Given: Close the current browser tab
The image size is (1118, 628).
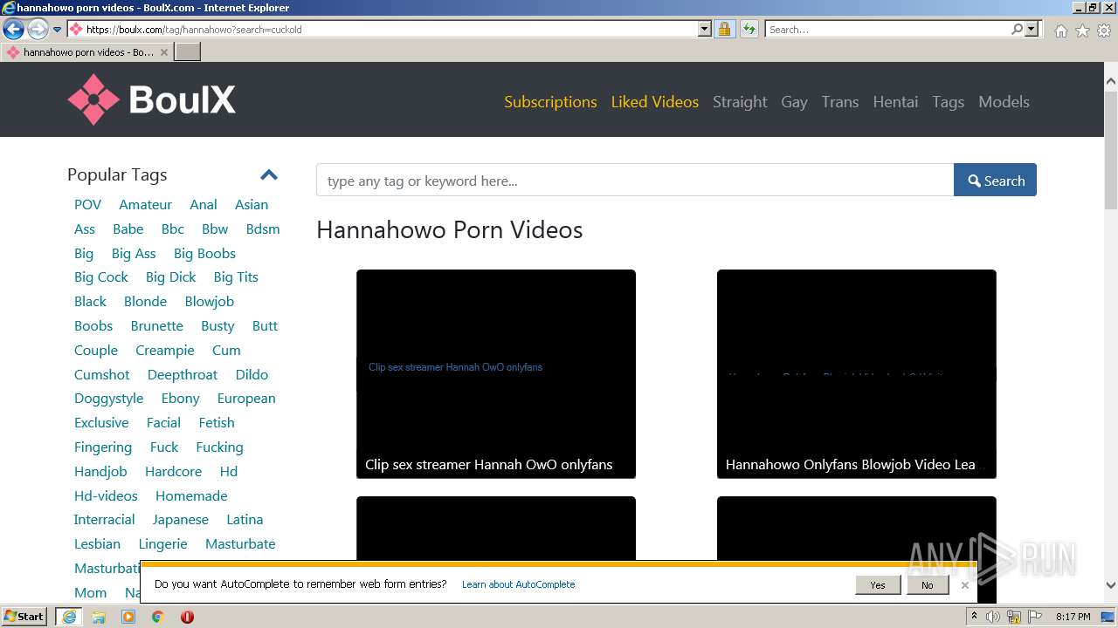Looking at the screenshot, I should (x=163, y=52).
